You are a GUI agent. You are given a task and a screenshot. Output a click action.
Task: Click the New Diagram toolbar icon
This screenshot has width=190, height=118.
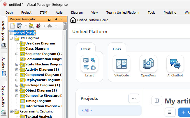13,26
